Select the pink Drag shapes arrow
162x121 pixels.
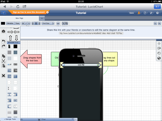[x=31, y=59]
